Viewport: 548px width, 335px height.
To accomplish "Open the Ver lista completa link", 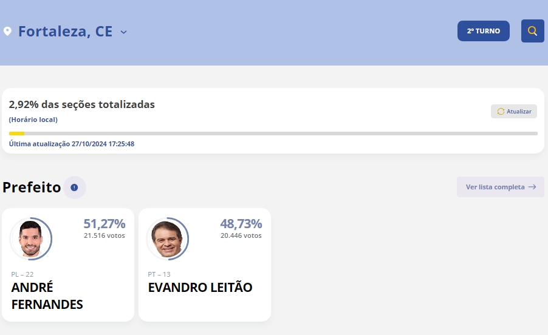I will (495, 187).
